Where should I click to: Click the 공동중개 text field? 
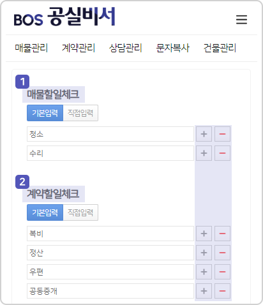point(110,291)
